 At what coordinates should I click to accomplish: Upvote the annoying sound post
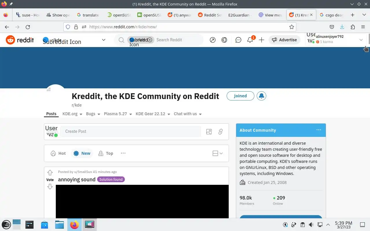click(x=50, y=173)
